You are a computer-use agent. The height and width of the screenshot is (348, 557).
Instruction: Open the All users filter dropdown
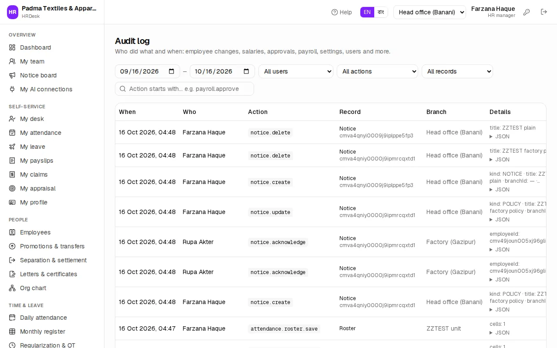296,71
